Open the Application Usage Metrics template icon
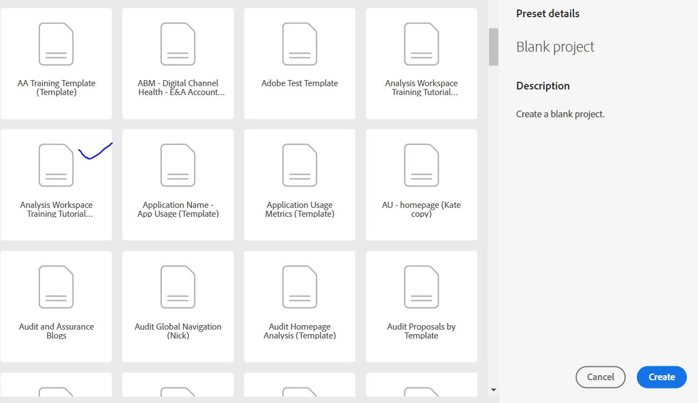The image size is (698, 403). click(300, 165)
